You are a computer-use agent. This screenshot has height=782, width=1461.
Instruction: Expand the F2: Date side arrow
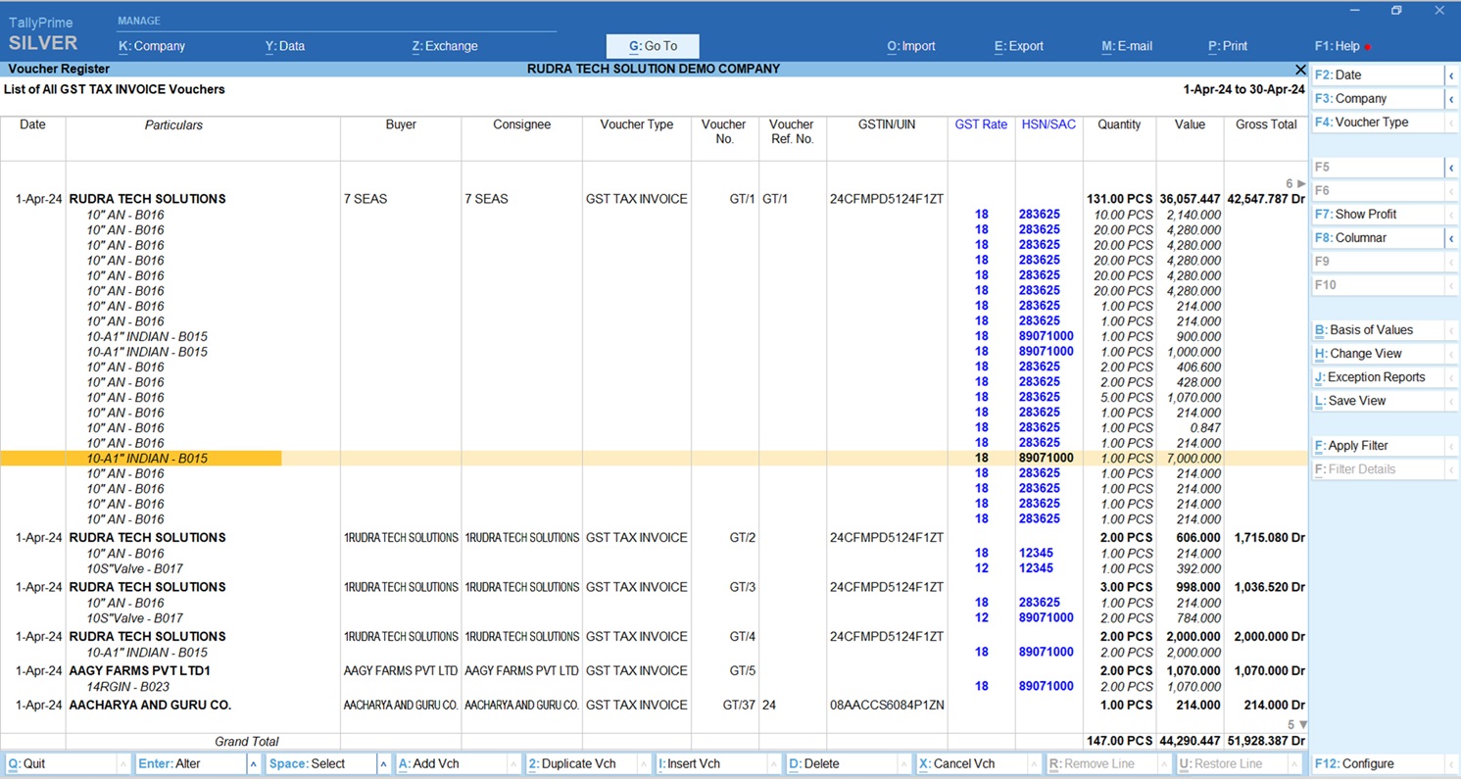(1451, 75)
